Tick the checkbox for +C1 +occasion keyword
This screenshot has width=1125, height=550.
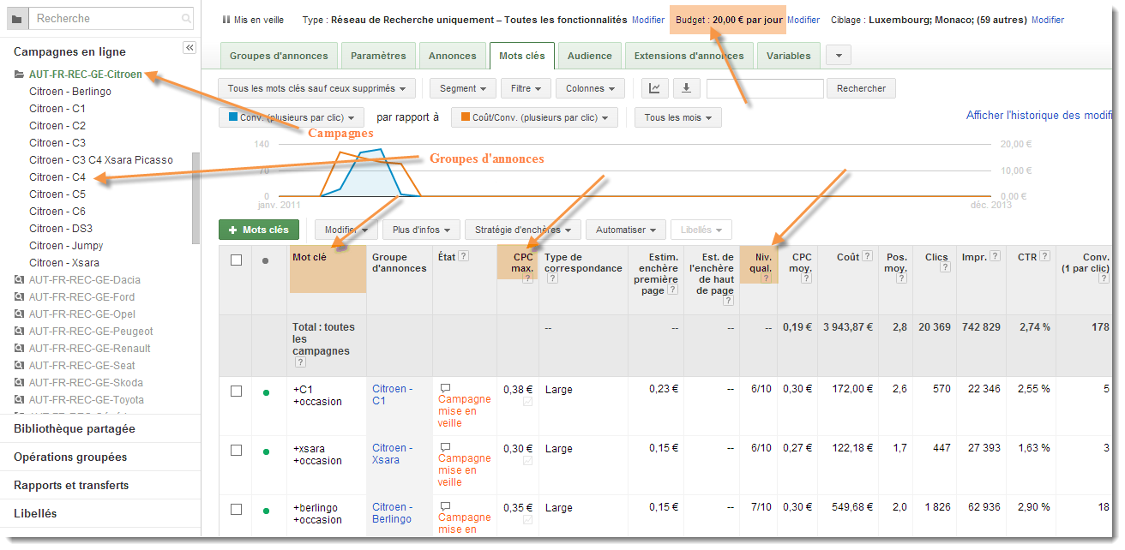point(237,391)
